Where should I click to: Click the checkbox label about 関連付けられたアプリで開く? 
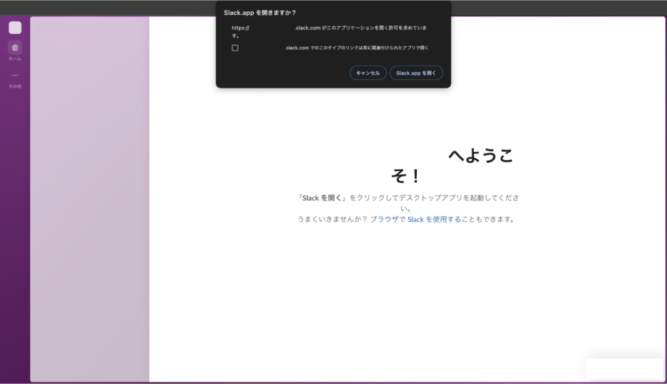coord(356,48)
